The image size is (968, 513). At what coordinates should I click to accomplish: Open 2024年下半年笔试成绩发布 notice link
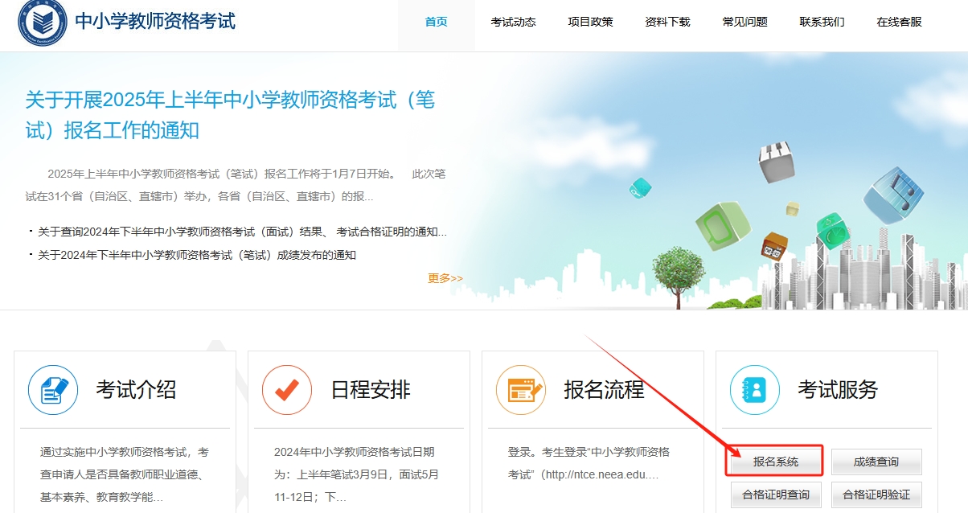197,255
